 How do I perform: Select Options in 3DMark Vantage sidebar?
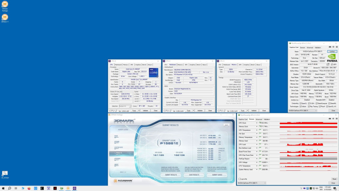[x=117, y=142]
